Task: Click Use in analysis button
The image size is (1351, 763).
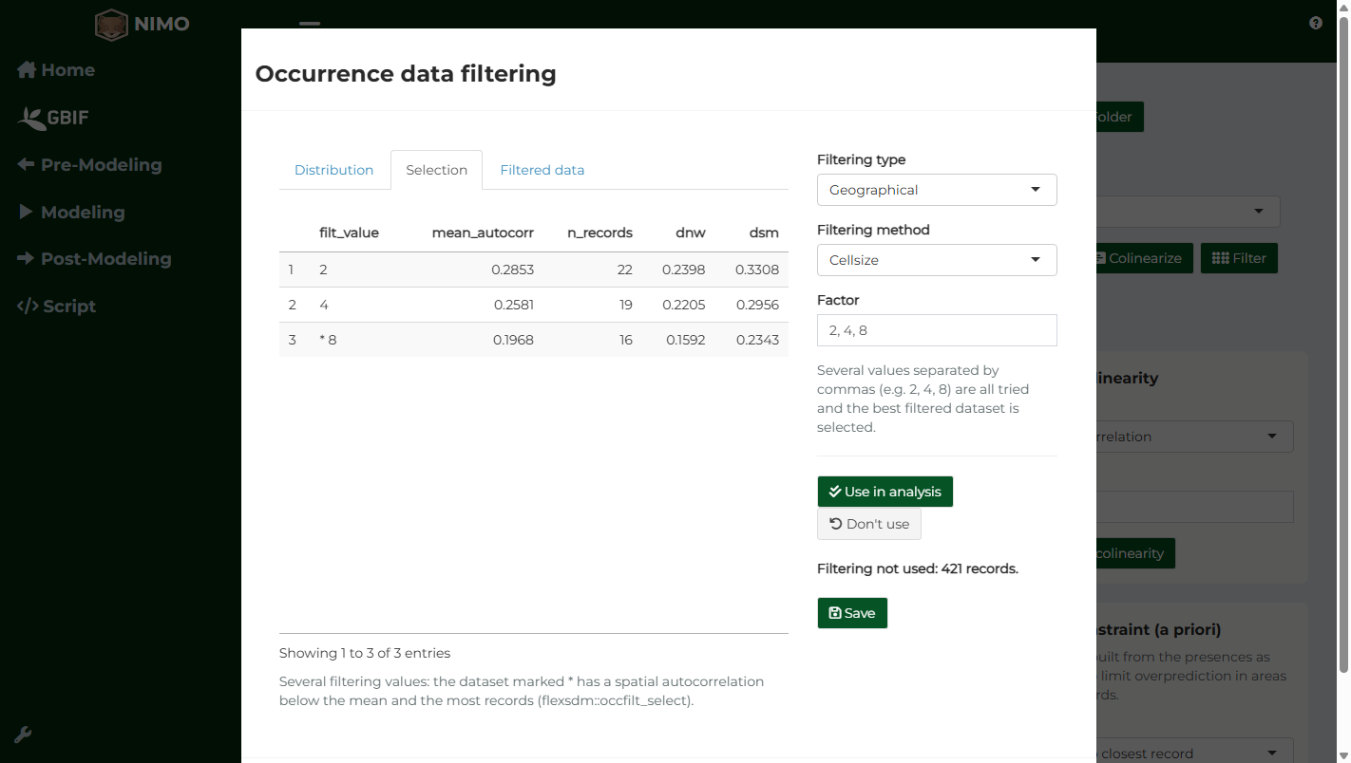Action: (885, 492)
